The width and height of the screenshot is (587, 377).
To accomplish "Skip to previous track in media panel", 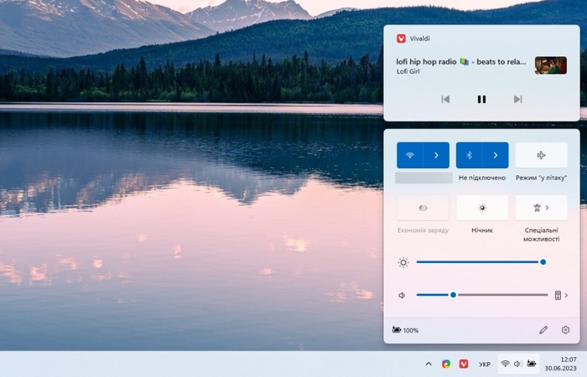I will 445,99.
